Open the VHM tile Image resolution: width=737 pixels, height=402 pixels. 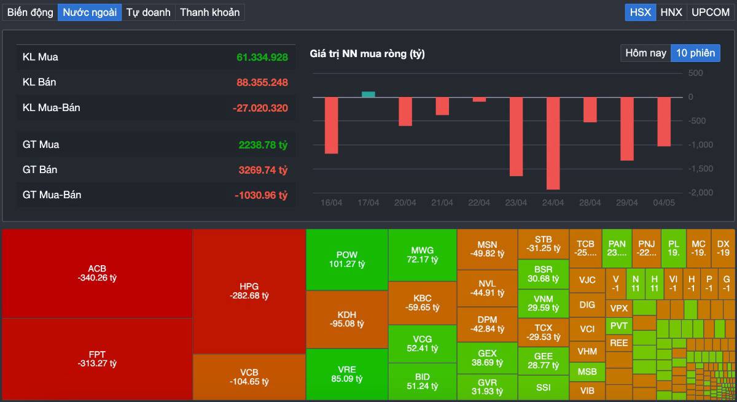[x=587, y=352]
